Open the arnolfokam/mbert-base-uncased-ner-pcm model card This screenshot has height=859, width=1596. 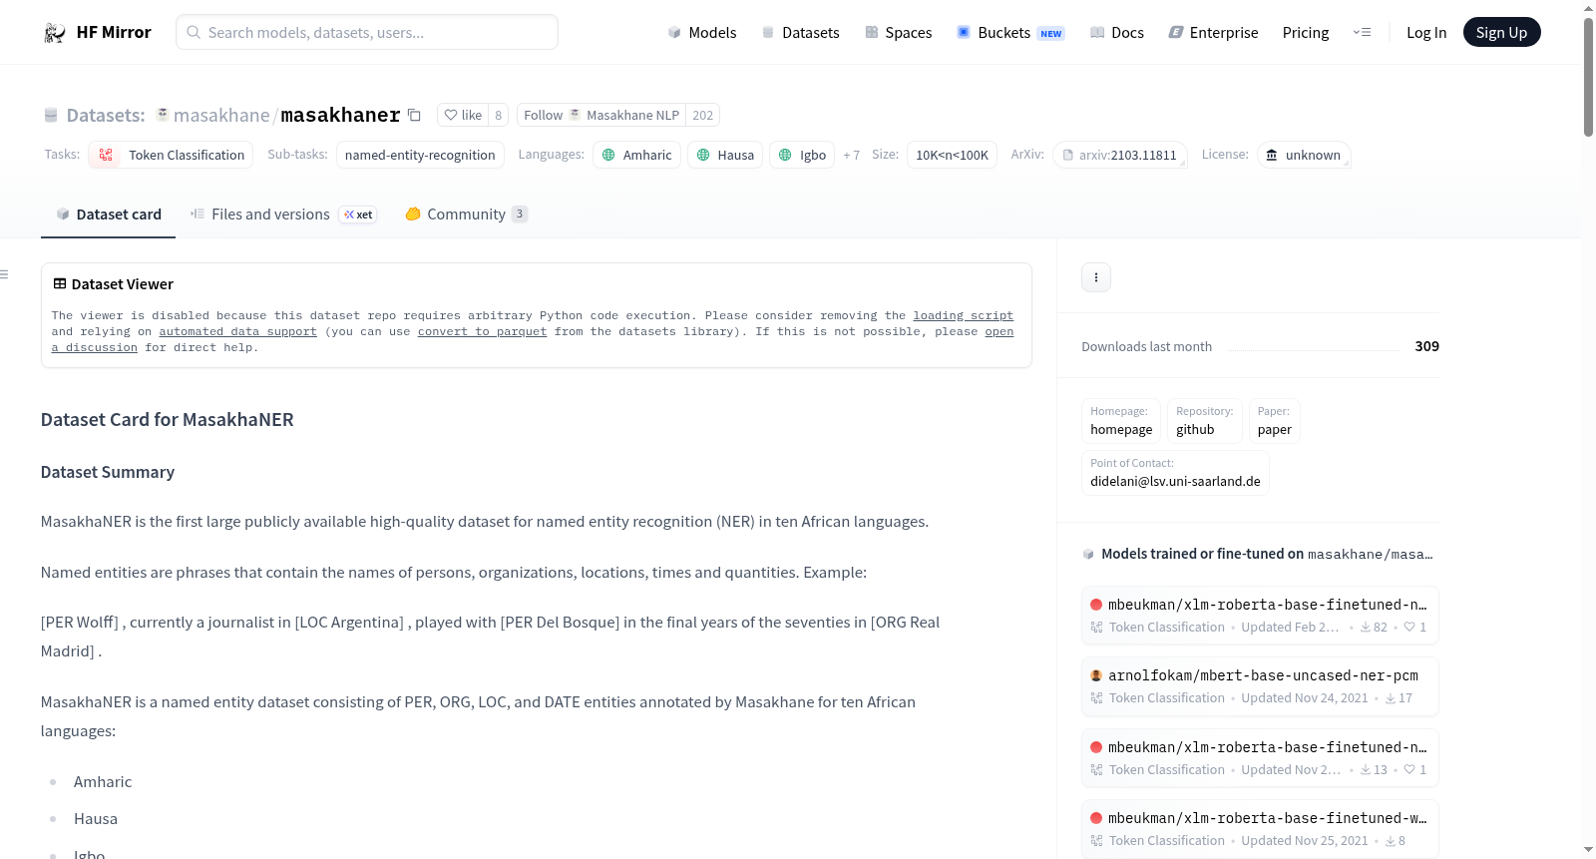tap(1260, 686)
